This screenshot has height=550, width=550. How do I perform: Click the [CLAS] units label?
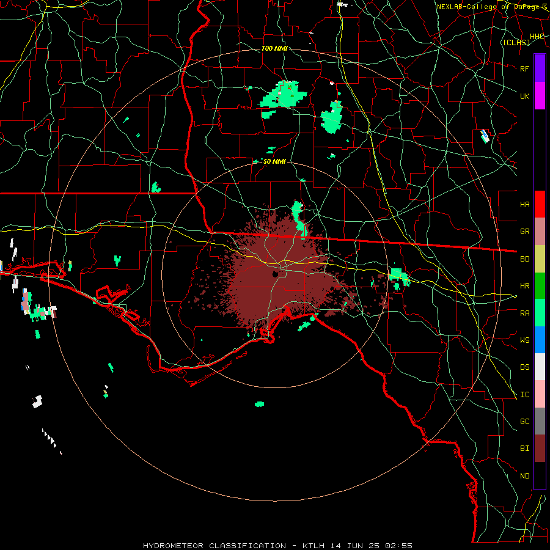click(x=516, y=43)
